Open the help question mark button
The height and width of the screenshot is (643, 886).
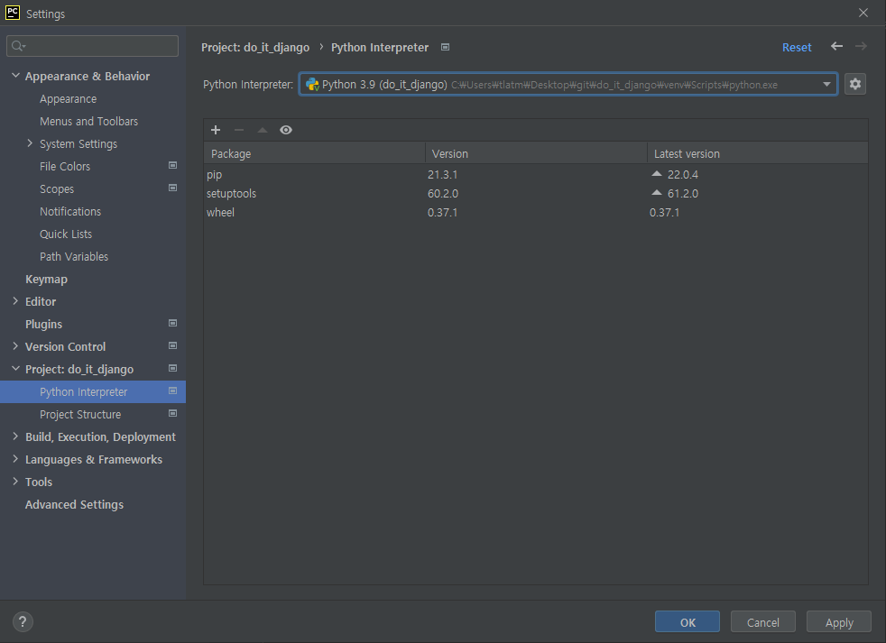pos(23,621)
